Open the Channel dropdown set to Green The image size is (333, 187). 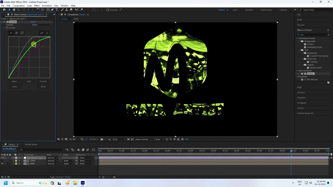point(41,25)
